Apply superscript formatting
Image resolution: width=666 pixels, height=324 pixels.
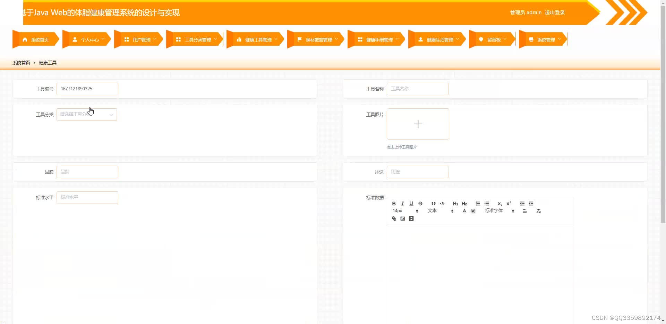pos(509,204)
